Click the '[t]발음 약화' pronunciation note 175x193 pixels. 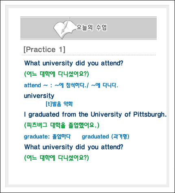[x=59, y=104]
